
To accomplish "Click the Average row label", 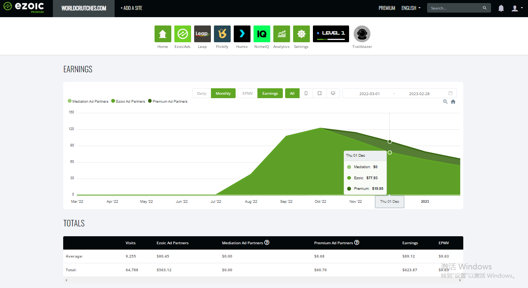I will tap(74, 256).
